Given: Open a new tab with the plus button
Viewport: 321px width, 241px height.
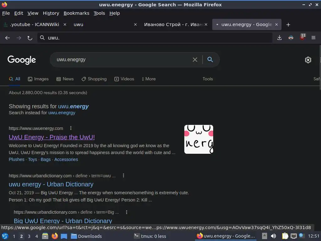Looking at the screenshot, I should 288,25.
